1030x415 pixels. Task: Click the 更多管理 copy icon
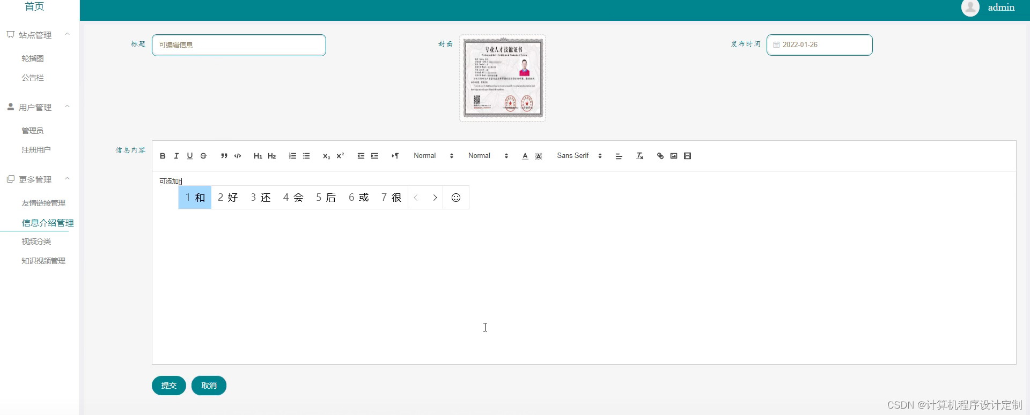click(11, 179)
